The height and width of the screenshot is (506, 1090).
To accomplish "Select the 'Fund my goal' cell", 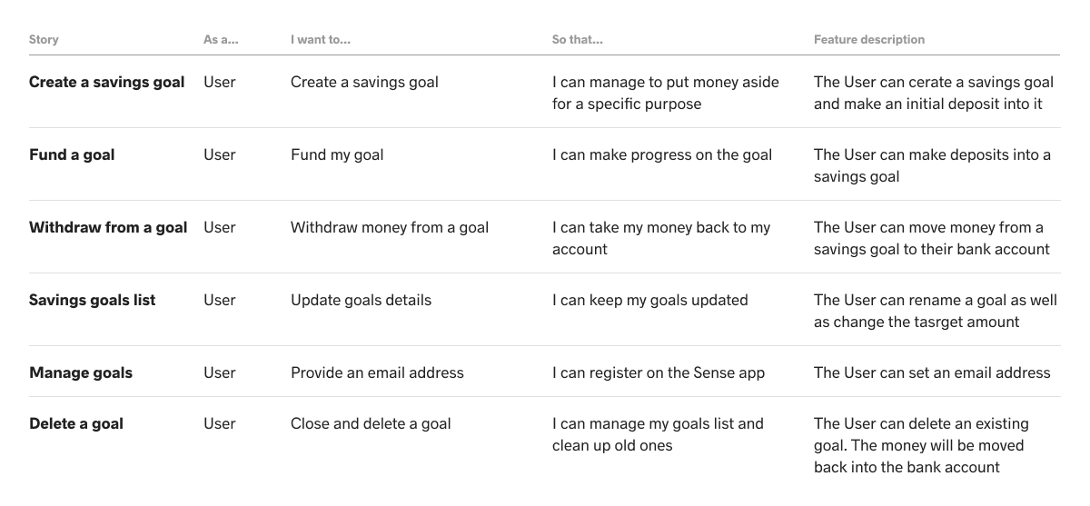I will coord(337,154).
